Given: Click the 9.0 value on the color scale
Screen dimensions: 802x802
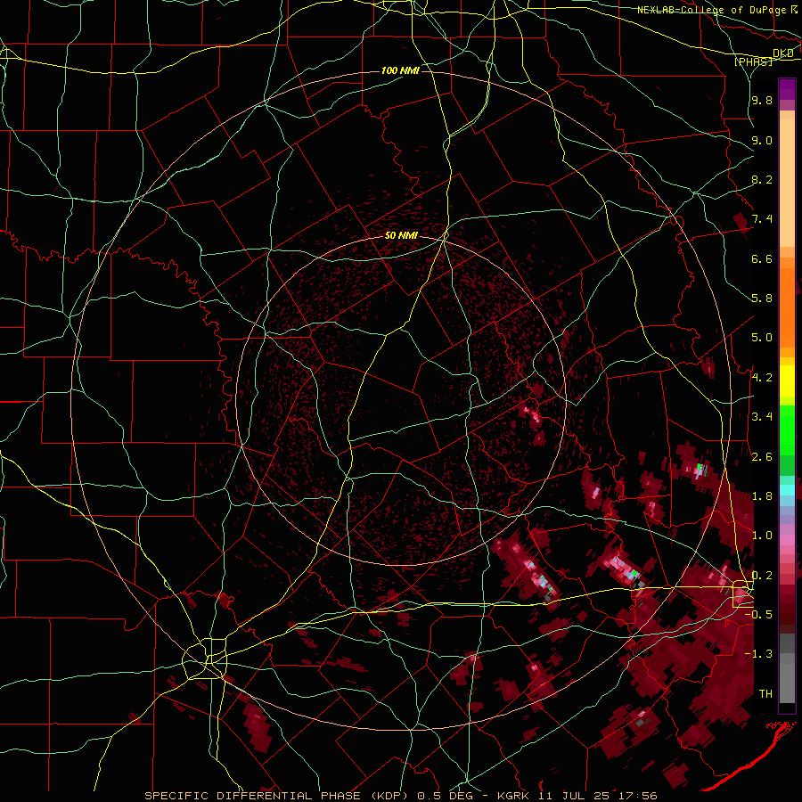Looking at the screenshot, I should tap(762, 140).
